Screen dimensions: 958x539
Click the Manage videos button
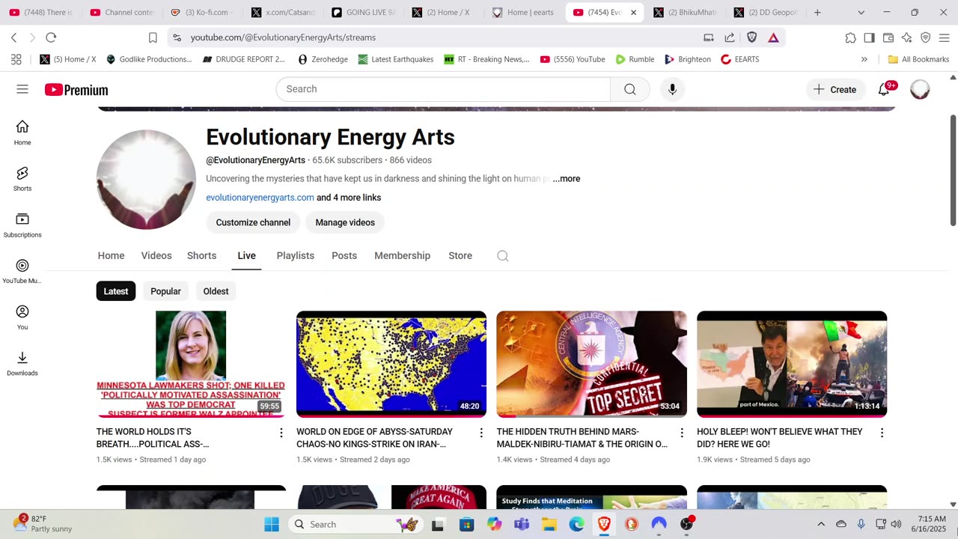click(345, 222)
